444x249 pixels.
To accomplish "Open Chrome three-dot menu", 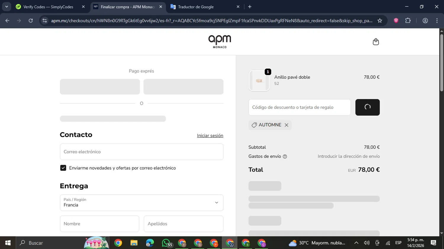I will (437, 21).
